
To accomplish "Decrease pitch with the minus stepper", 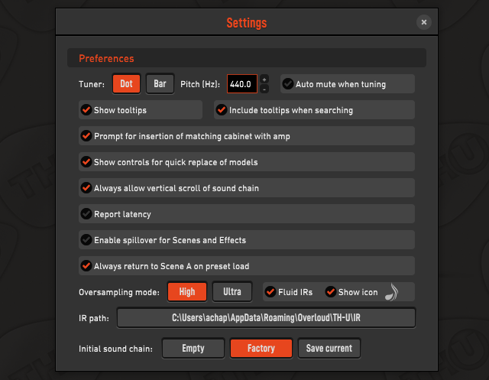I will pos(264,89).
